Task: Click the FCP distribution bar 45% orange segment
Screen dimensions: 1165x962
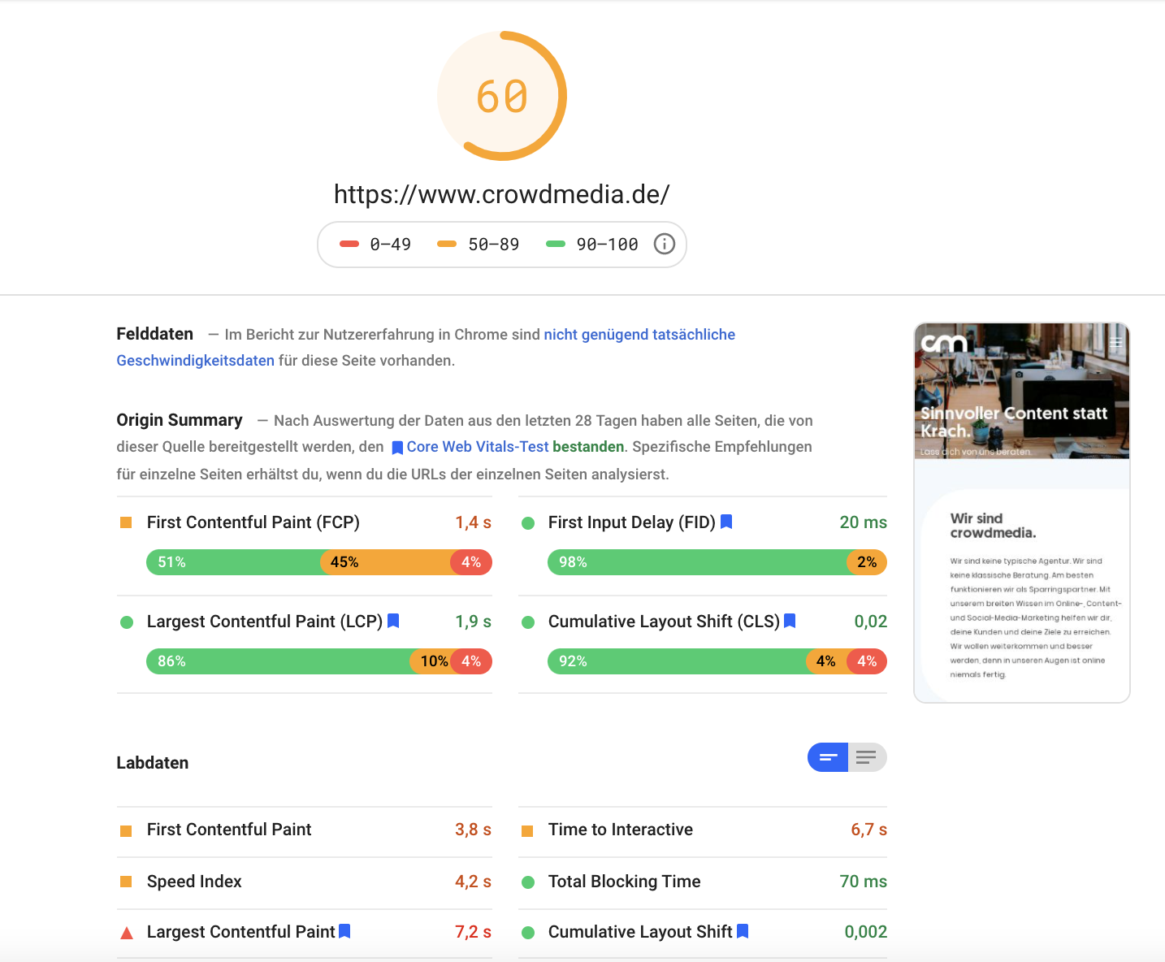Action: pos(386,562)
